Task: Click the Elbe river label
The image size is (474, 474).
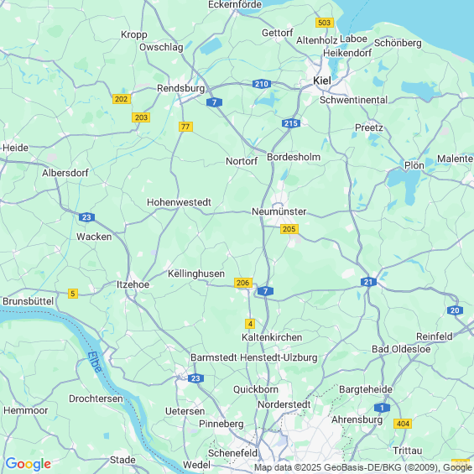Action: (95, 362)
